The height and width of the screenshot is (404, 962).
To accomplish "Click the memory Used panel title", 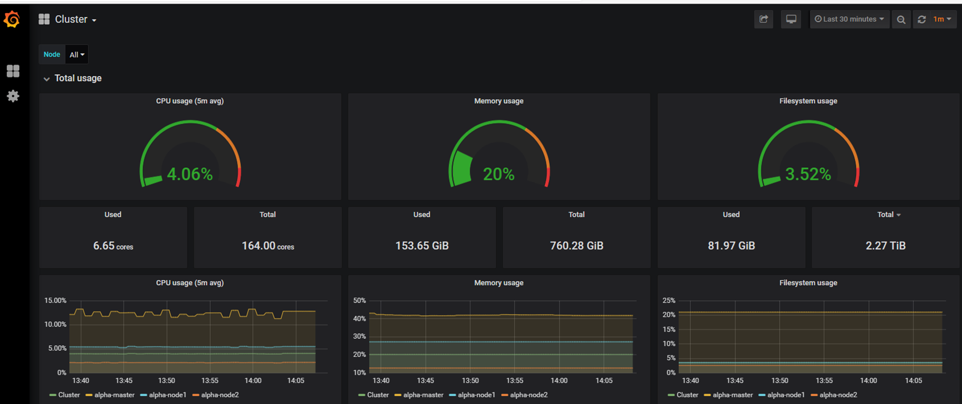I will coord(421,215).
